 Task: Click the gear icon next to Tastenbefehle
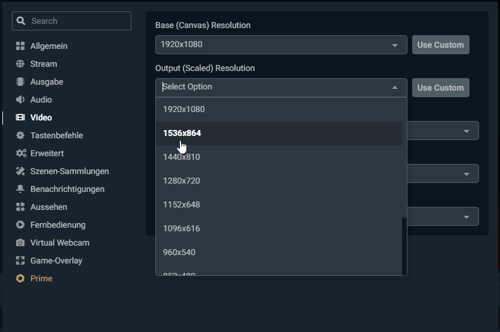(20, 135)
